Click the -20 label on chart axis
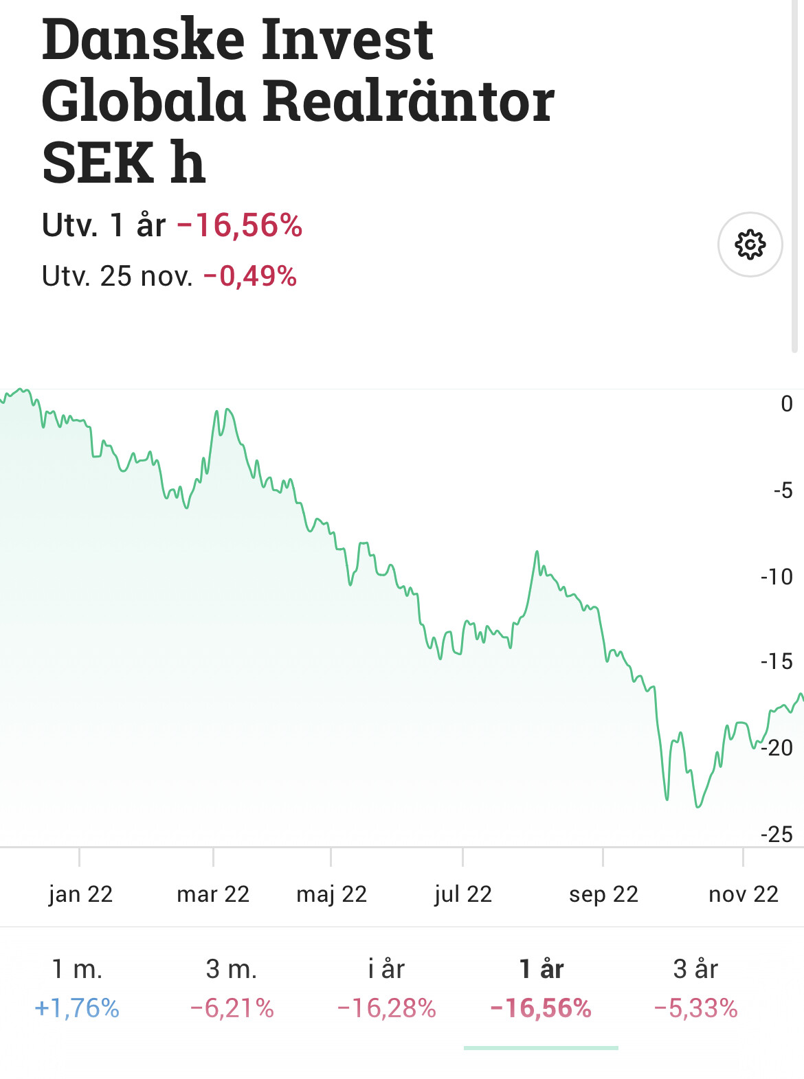The height and width of the screenshot is (1079, 804). (x=779, y=747)
